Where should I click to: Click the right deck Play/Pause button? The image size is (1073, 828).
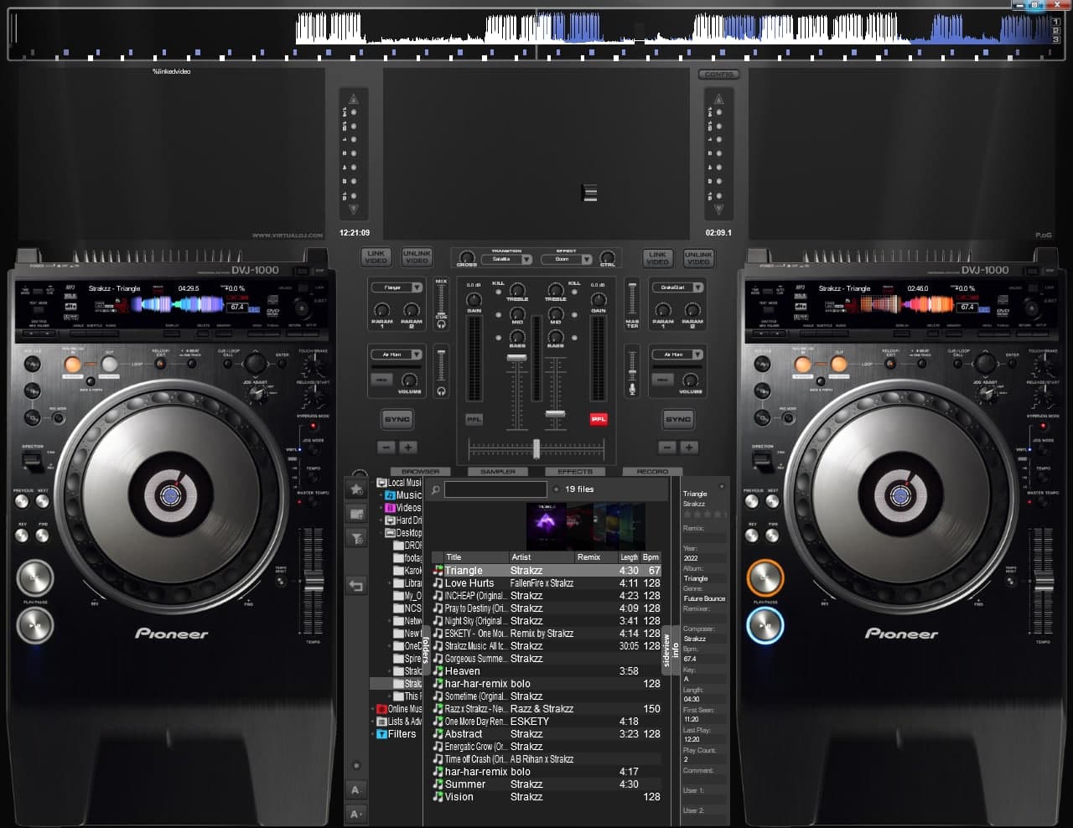pyautogui.click(x=765, y=625)
